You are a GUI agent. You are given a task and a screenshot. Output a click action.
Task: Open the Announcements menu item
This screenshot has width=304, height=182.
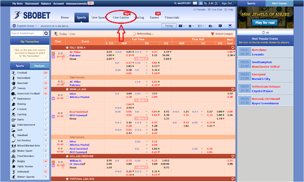click(x=76, y=4)
